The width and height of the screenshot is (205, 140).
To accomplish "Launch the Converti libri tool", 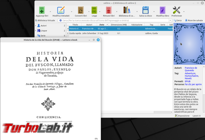I will (81, 10).
